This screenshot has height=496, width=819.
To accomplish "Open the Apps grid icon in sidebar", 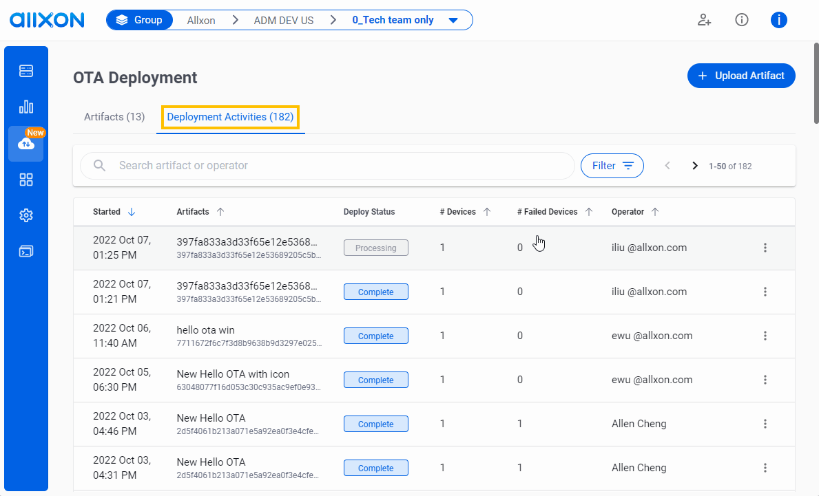I will (x=25, y=180).
